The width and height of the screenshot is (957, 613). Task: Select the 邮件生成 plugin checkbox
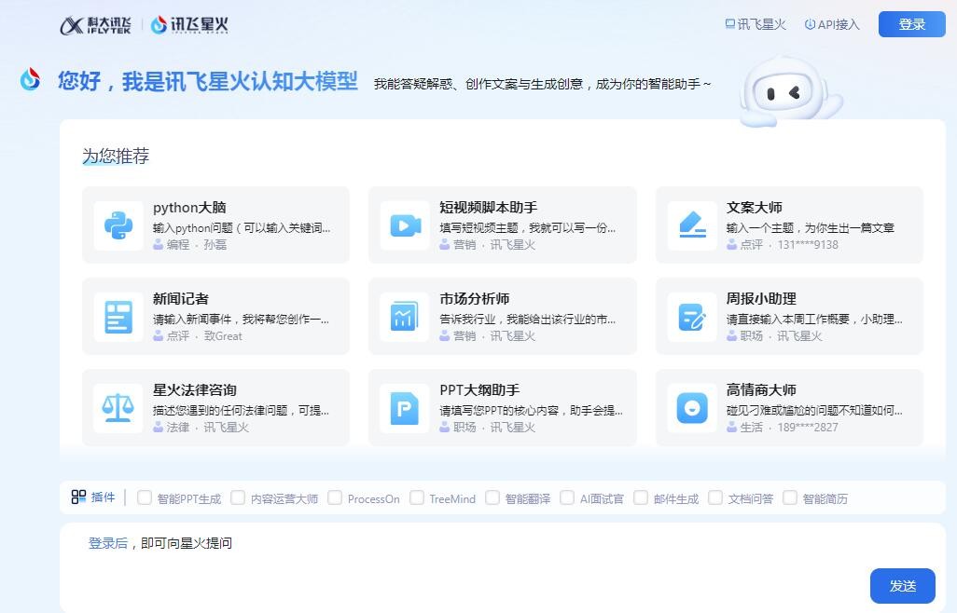[x=641, y=497]
